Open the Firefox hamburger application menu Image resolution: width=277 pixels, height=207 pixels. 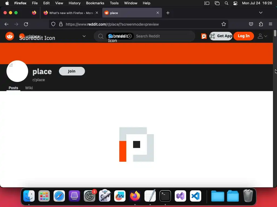pos(271,24)
